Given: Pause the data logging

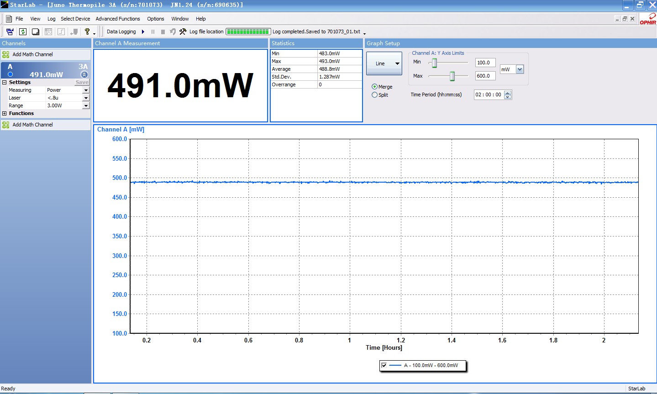Looking at the screenshot, I should point(153,32).
